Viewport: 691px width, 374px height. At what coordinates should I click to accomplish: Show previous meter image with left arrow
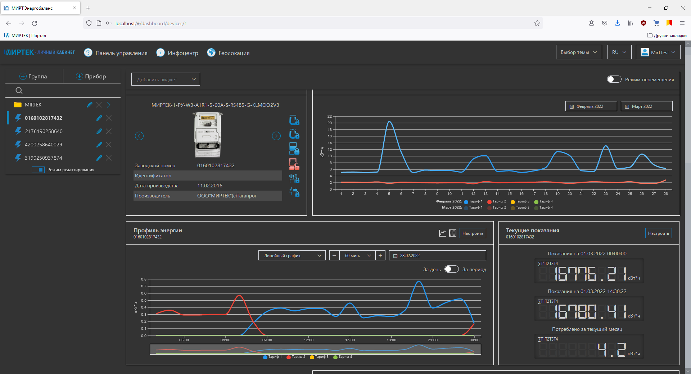coord(139,136)
